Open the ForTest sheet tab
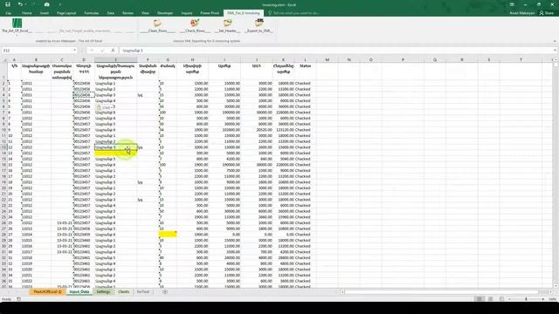This screenshot has height=314, width=559. click(143, 291)
